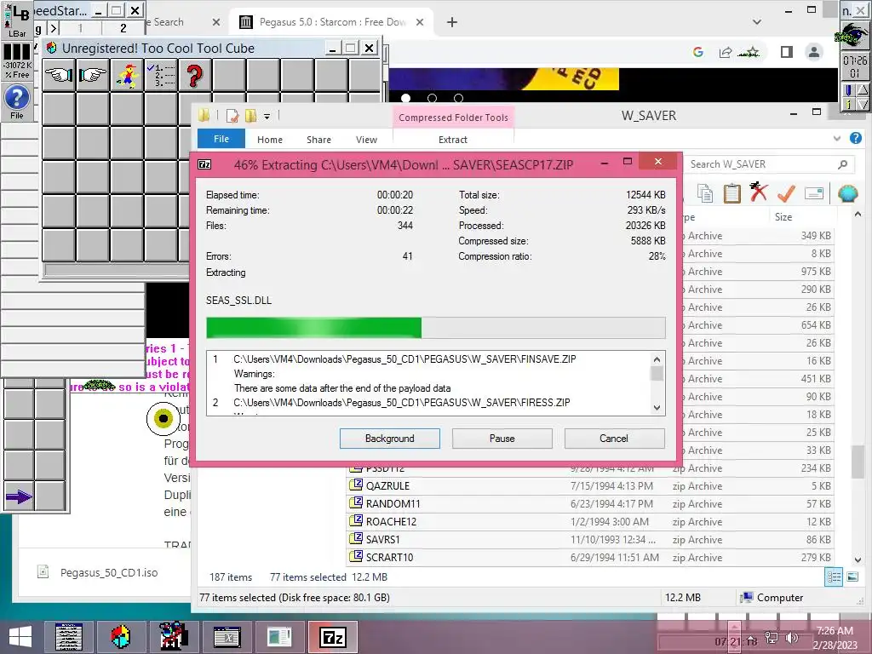The image size is (872, 654).
Task: Open the Share ribbon tab
Action: (x=318, y=140)
